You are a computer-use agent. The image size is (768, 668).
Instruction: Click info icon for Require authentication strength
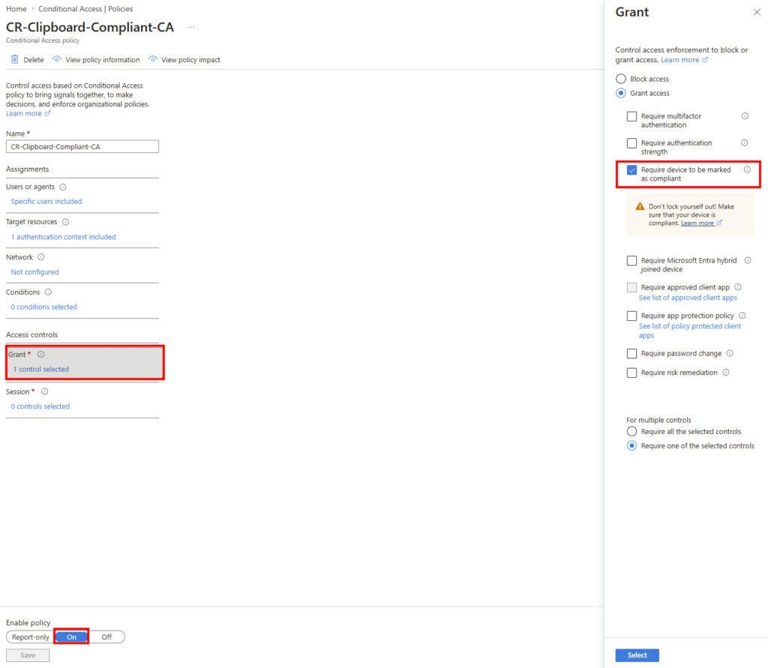click(x=745, y=143)
